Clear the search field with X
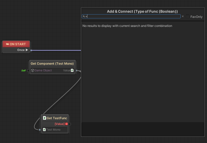 click(x=183, y=16)
